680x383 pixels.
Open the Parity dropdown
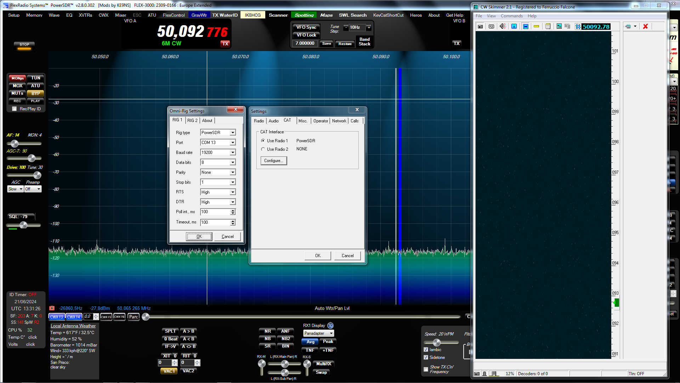click(233, 172)
